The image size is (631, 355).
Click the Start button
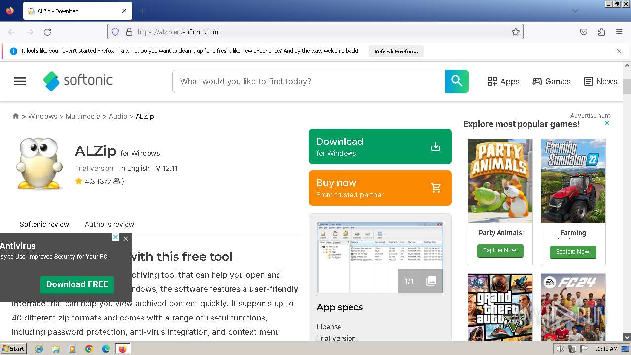click(x=13, y=349)
